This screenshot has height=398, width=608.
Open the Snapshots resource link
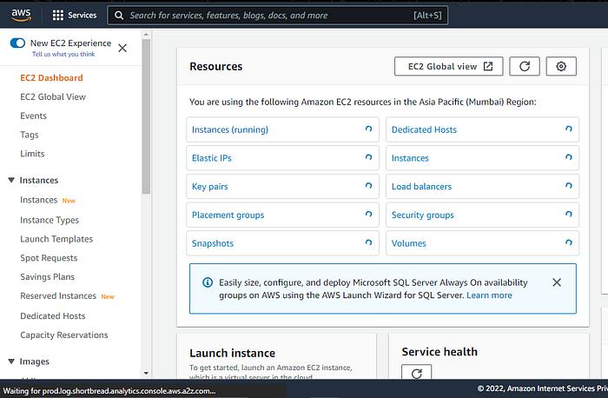213,243
